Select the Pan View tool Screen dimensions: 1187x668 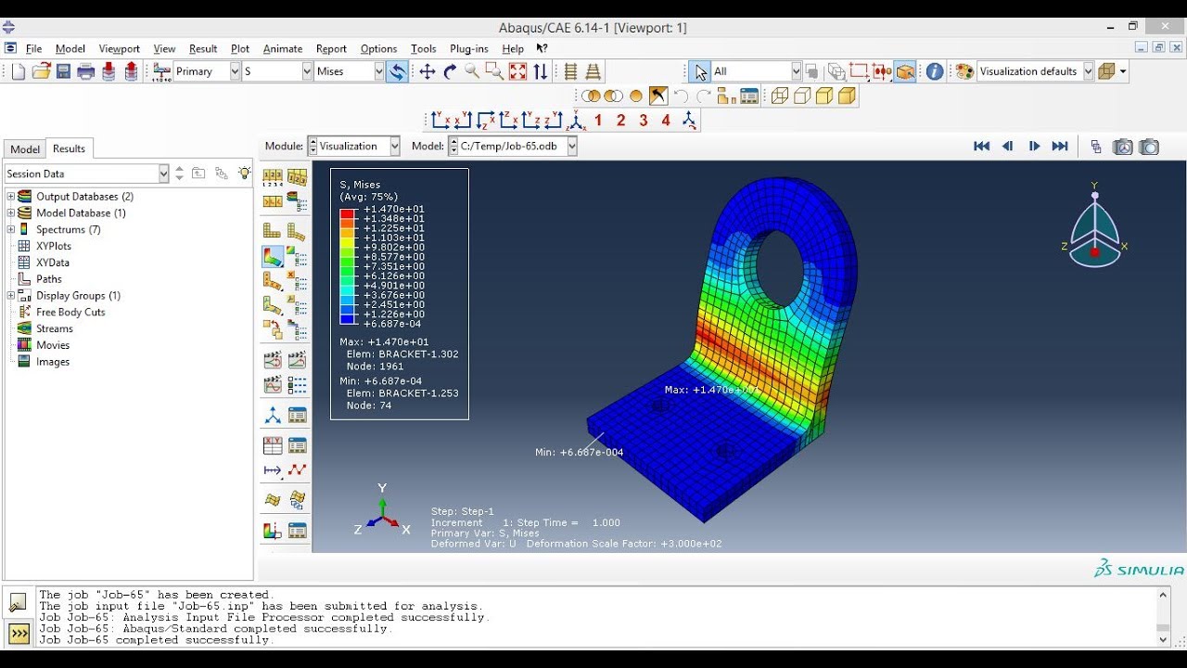pos(427,71)
